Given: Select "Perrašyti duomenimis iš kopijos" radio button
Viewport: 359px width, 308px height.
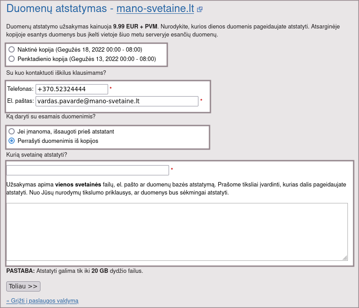Looking at the screenshot, I should click(12, 141).
